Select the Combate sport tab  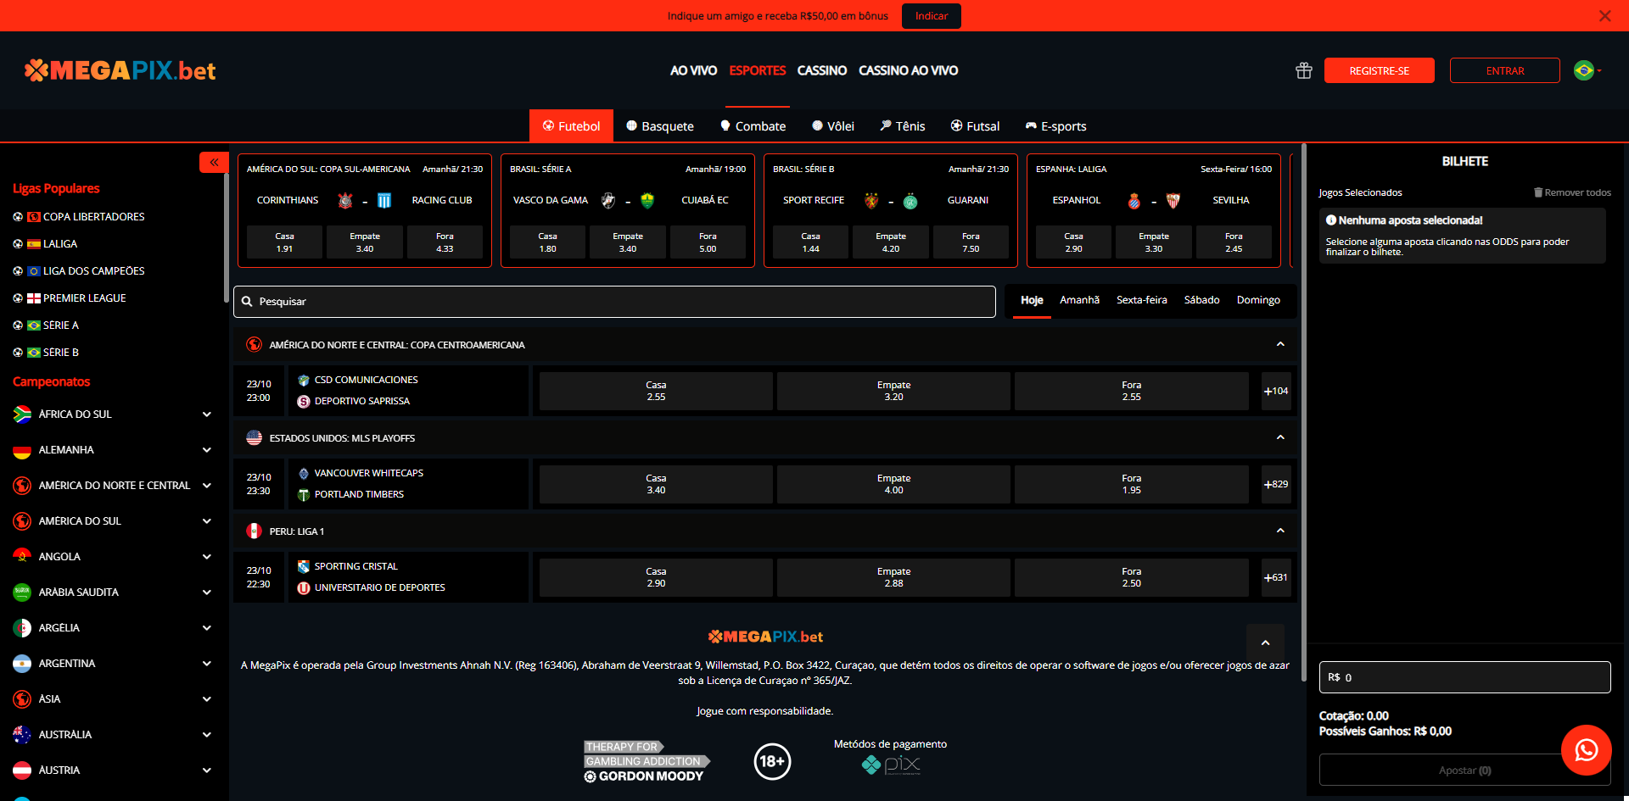click(753, 126)
